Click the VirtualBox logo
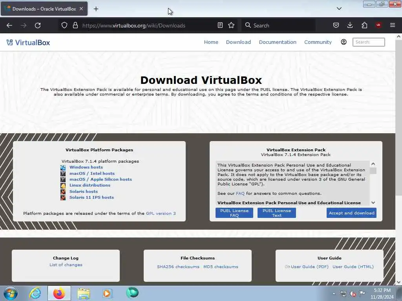This screenshot has height=301, width=402. [28, 42]
